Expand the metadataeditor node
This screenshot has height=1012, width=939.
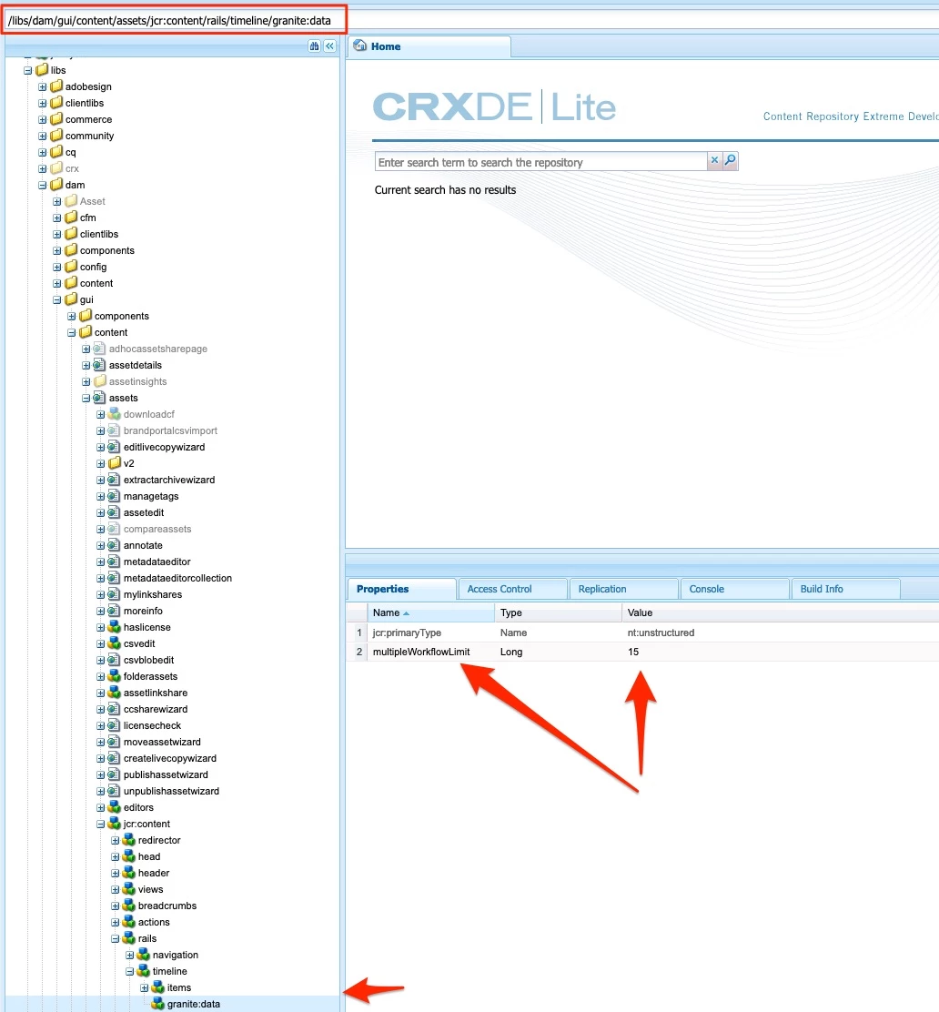(101, 562)
